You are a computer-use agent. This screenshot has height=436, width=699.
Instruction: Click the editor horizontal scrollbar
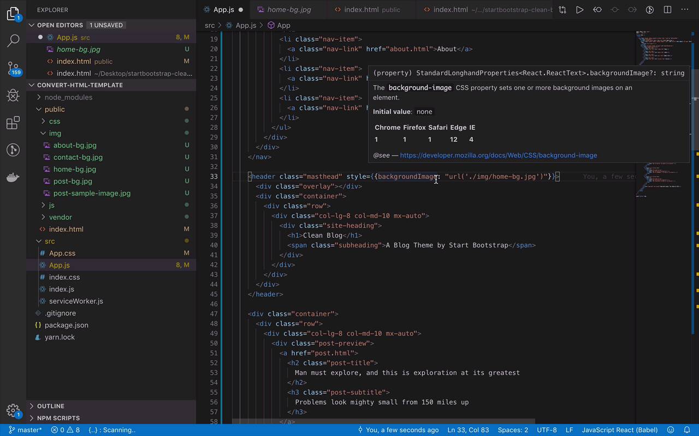pos(383,421)
